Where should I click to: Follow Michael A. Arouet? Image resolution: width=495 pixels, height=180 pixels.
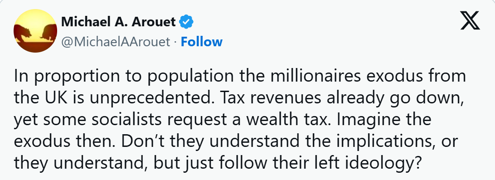pos(201,42)
